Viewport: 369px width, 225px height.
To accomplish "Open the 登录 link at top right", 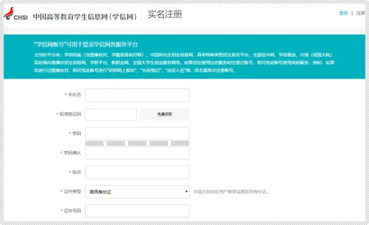I will (x=343, y=13).
